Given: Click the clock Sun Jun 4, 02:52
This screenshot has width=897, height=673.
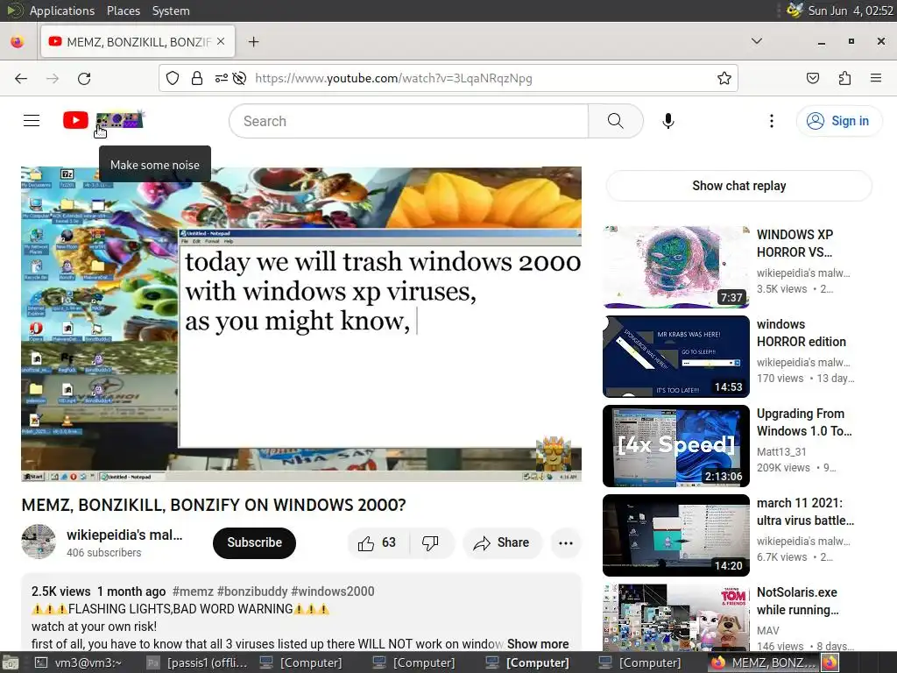Looking at the screenshot, I should click(x=850, y=11).
